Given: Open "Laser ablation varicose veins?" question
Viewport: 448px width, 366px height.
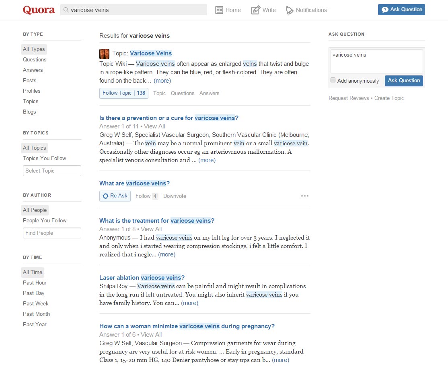Looking at the screenshot, I should point(142,278).
